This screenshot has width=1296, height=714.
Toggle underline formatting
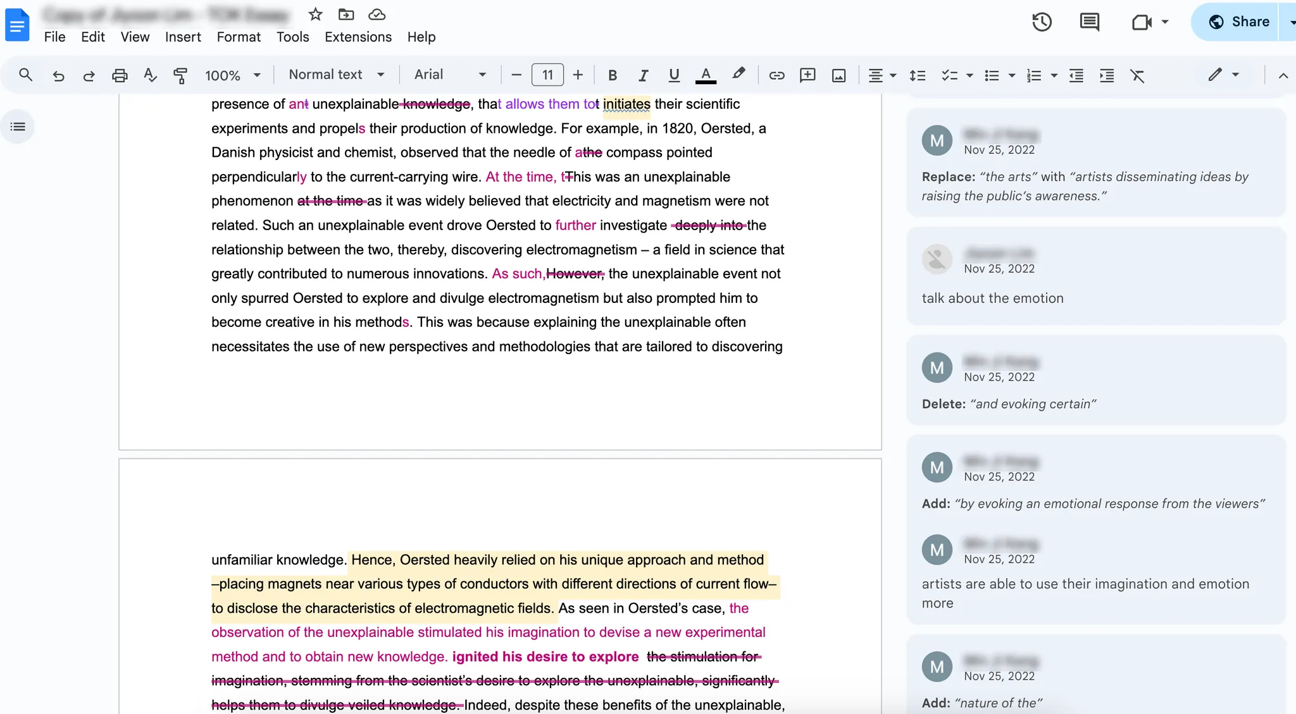coord(674,75)
